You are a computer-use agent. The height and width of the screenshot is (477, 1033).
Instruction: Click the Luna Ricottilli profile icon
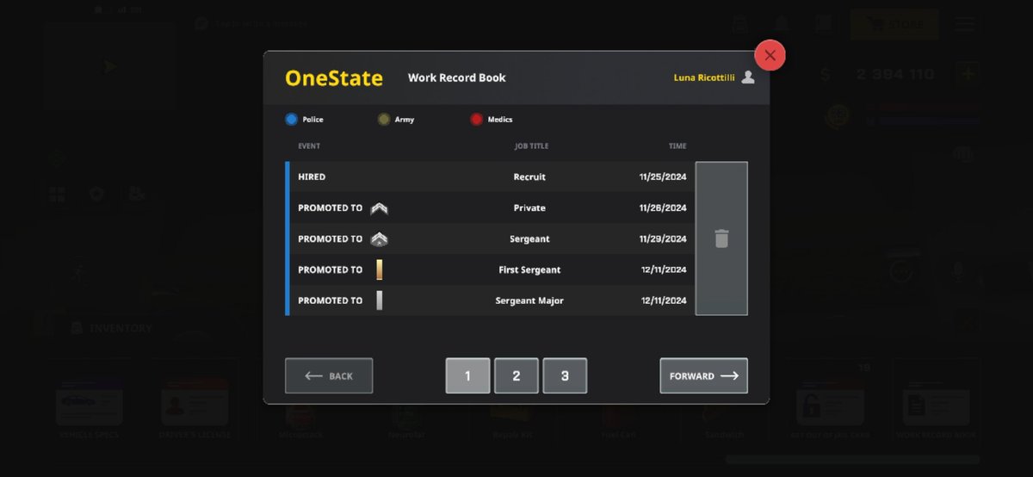[x=748, y=77]
